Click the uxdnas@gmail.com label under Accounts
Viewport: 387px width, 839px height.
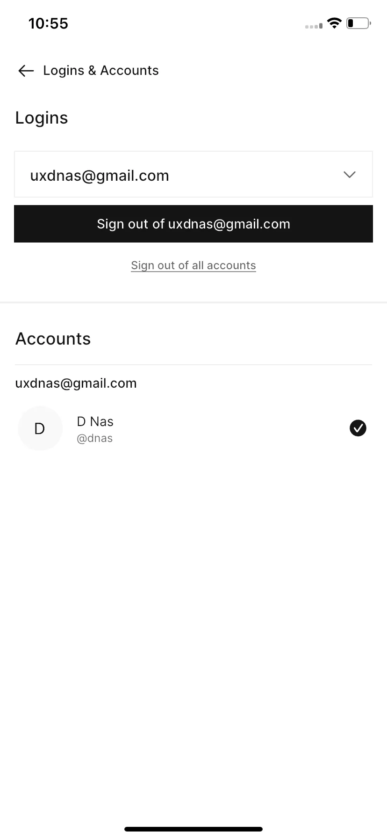(x=76, y=383)
